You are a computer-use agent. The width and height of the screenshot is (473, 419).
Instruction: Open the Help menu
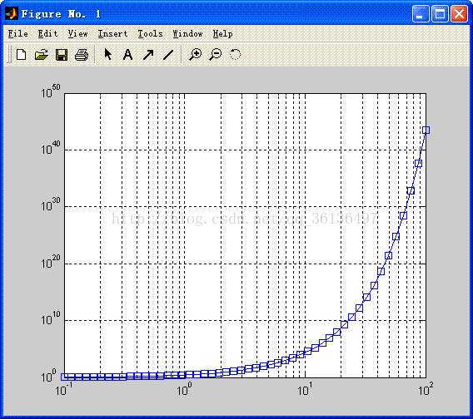(x=222, y=33)
